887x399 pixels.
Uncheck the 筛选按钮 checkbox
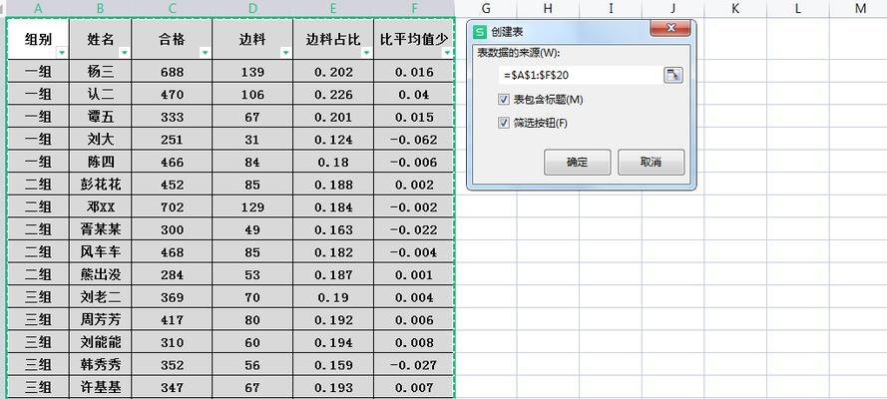click(x=504, y=123)
